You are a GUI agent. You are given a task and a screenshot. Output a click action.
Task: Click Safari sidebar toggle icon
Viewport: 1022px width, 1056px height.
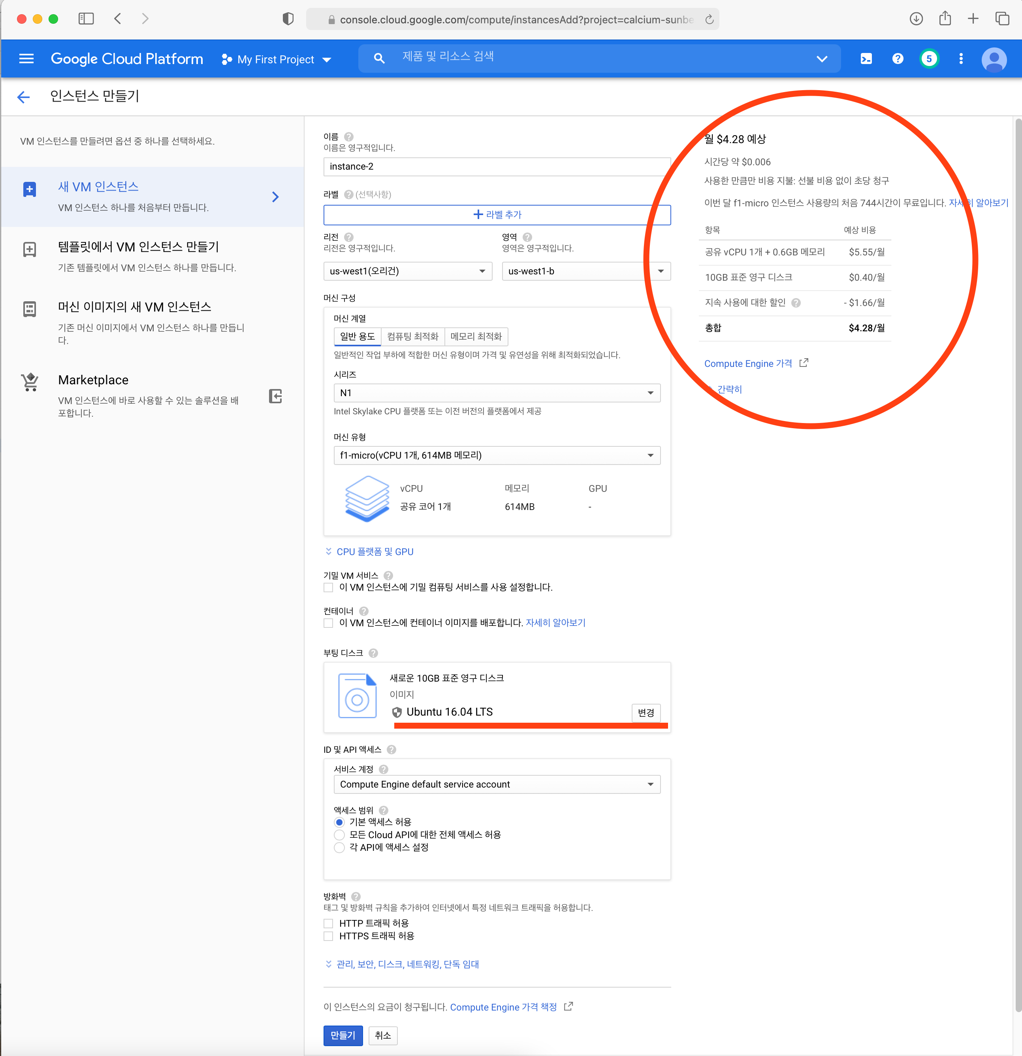pyautogui.click(x=86, y=19)
